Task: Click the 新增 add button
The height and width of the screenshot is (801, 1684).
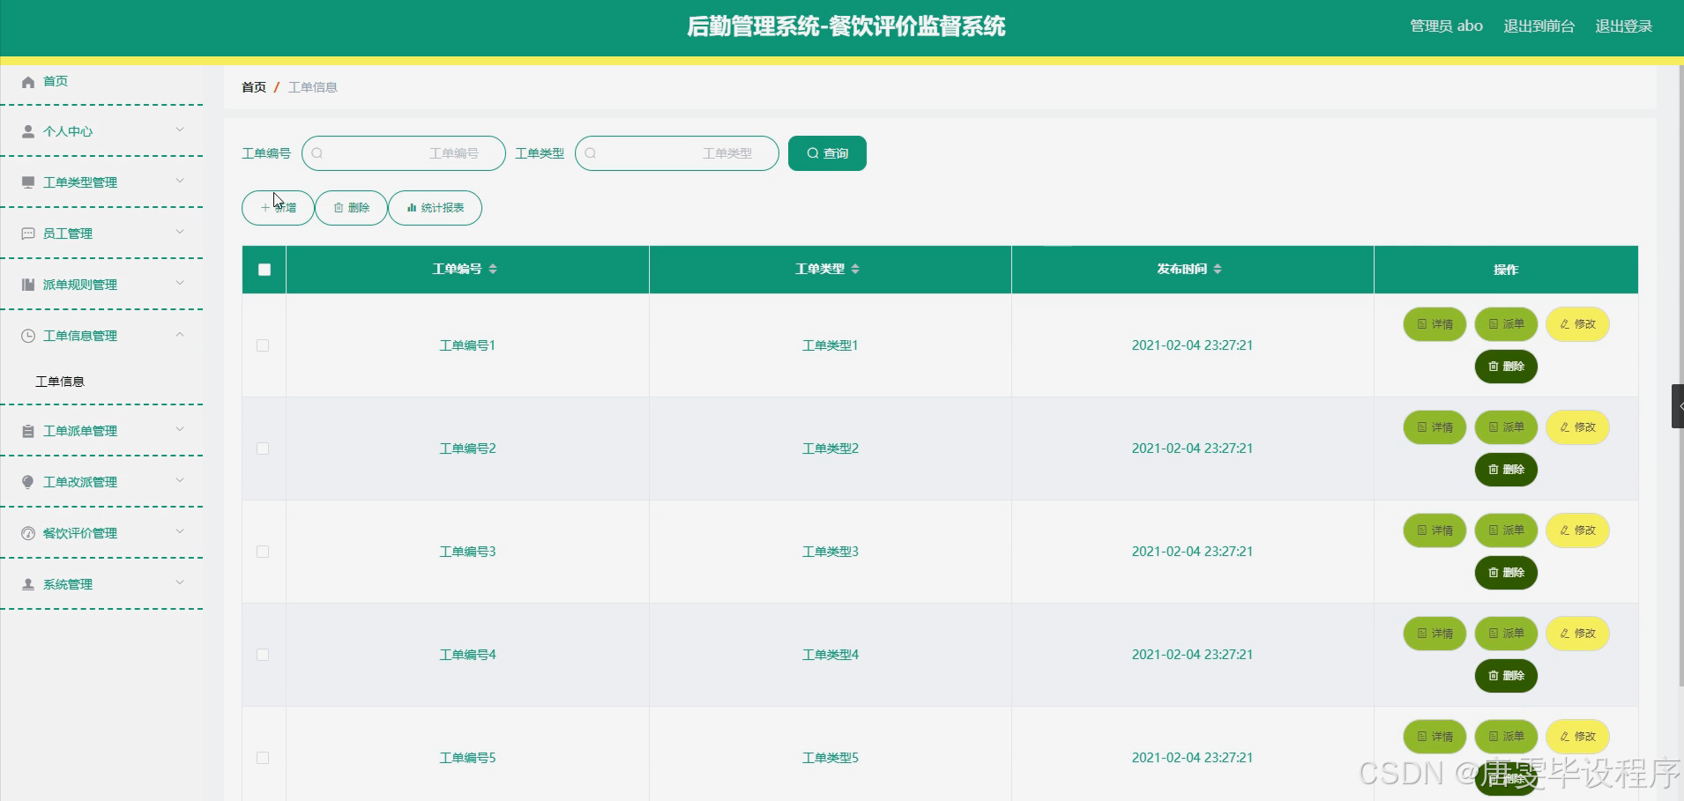Action: pos(278,208)
